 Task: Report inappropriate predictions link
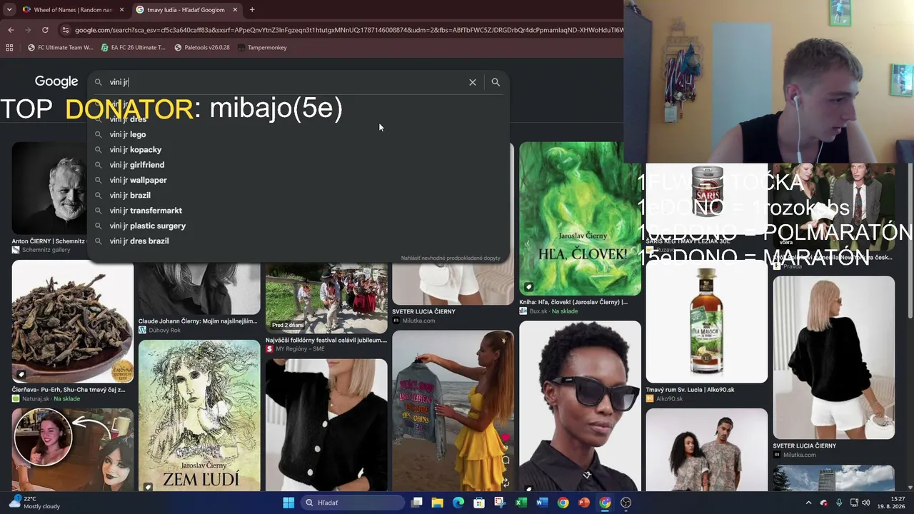click(451, 258)
